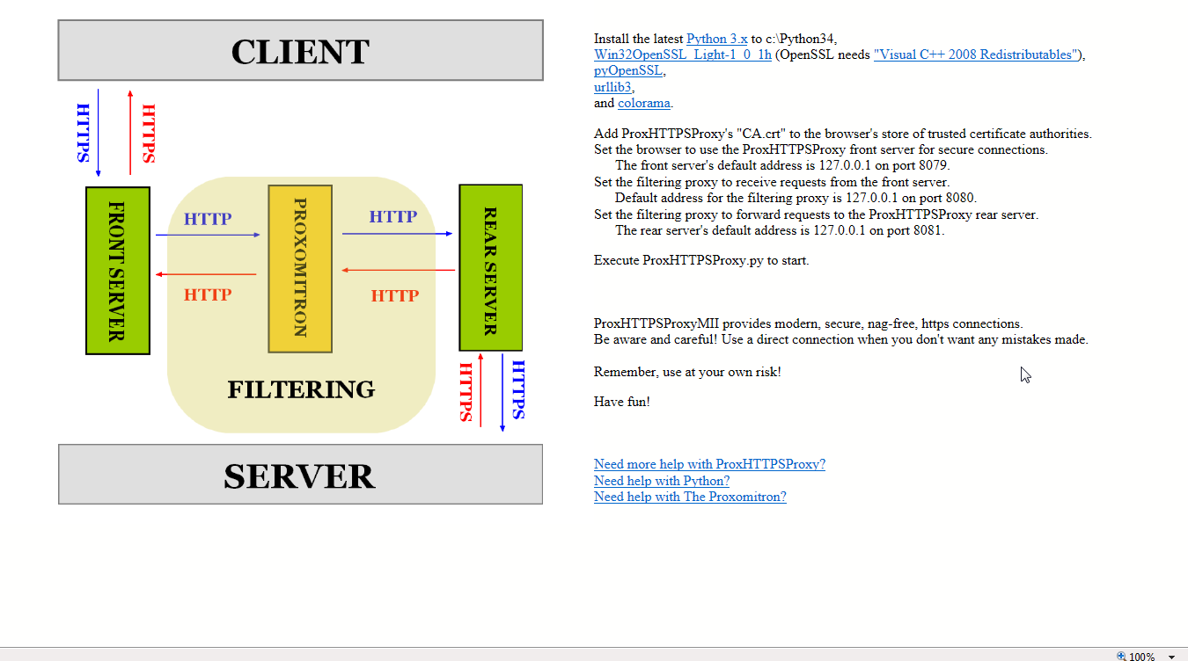The image size is (1188, 661).
Task: Select the green FRONT SERVER block
Action: click(118, 271)
